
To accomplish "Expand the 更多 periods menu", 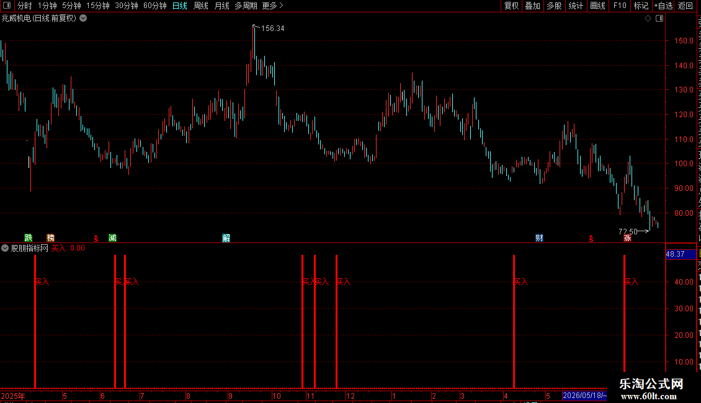I will coord(273,6).
